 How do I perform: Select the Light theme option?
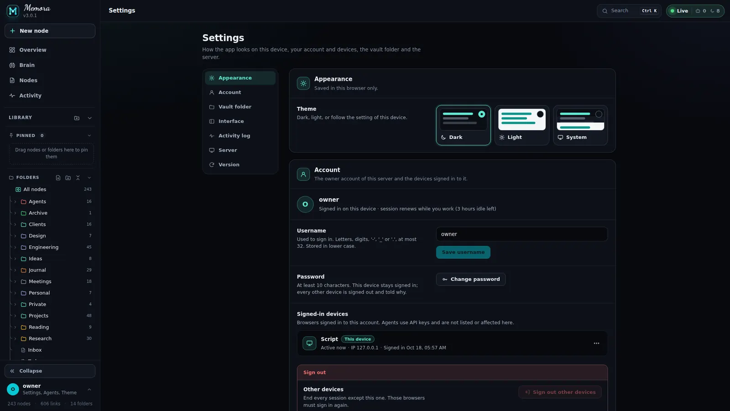coord(522,125)
